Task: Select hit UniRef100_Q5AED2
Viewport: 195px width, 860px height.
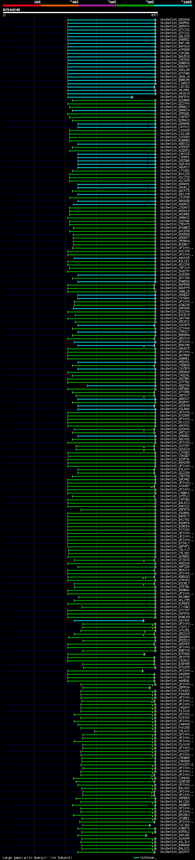Action: point(175,295)
